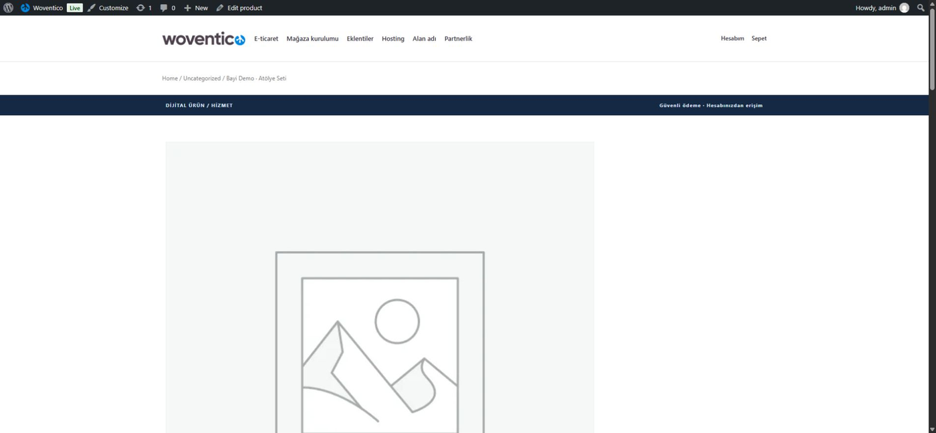The width and height of the screenshot is (936, 433).
Task: Open the Hosting nav link
Action: pyautogui.click(x=393, y=39)
